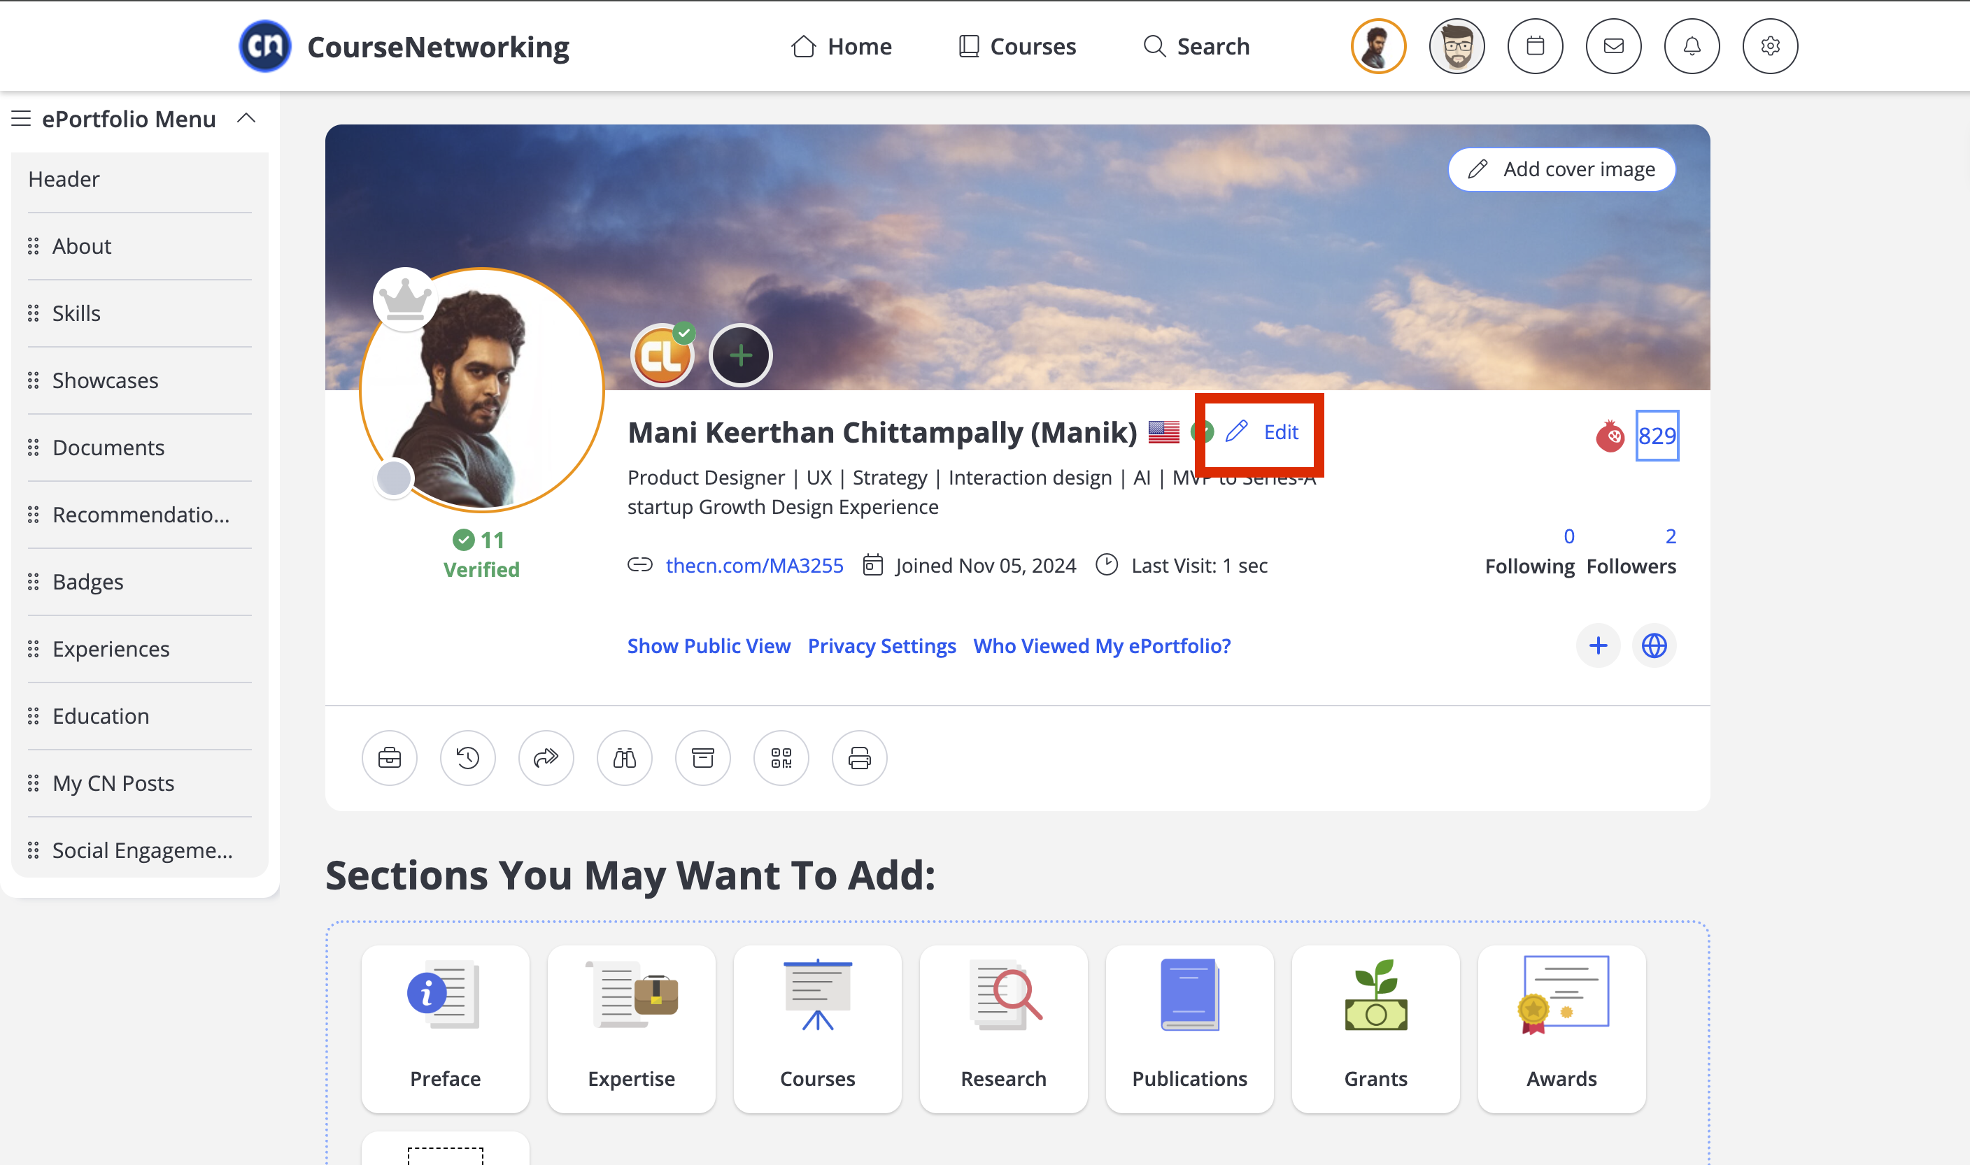
Task: Add the Preface section card
Action: click(445, 1029)
